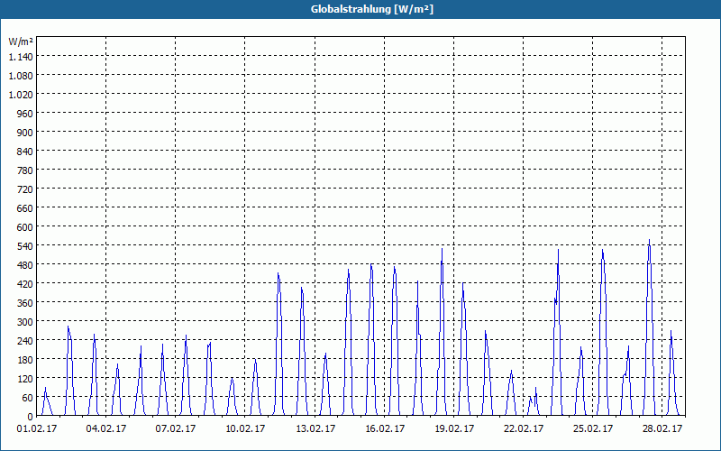The width and height of the screenshot is (721, 451).
Task: Click the 840 y-axis label
Action: coord(25,152)
